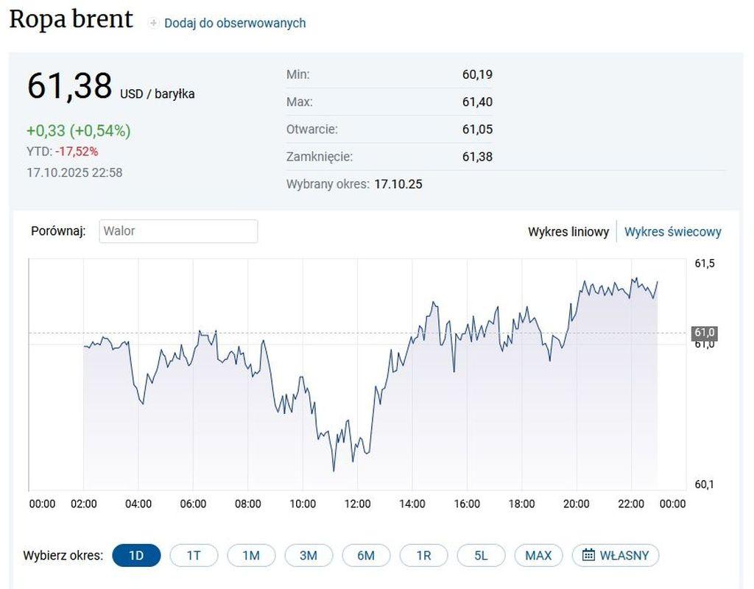The image size is (754, 589).
Task: Choose the 5L period button
Action: 481,555
